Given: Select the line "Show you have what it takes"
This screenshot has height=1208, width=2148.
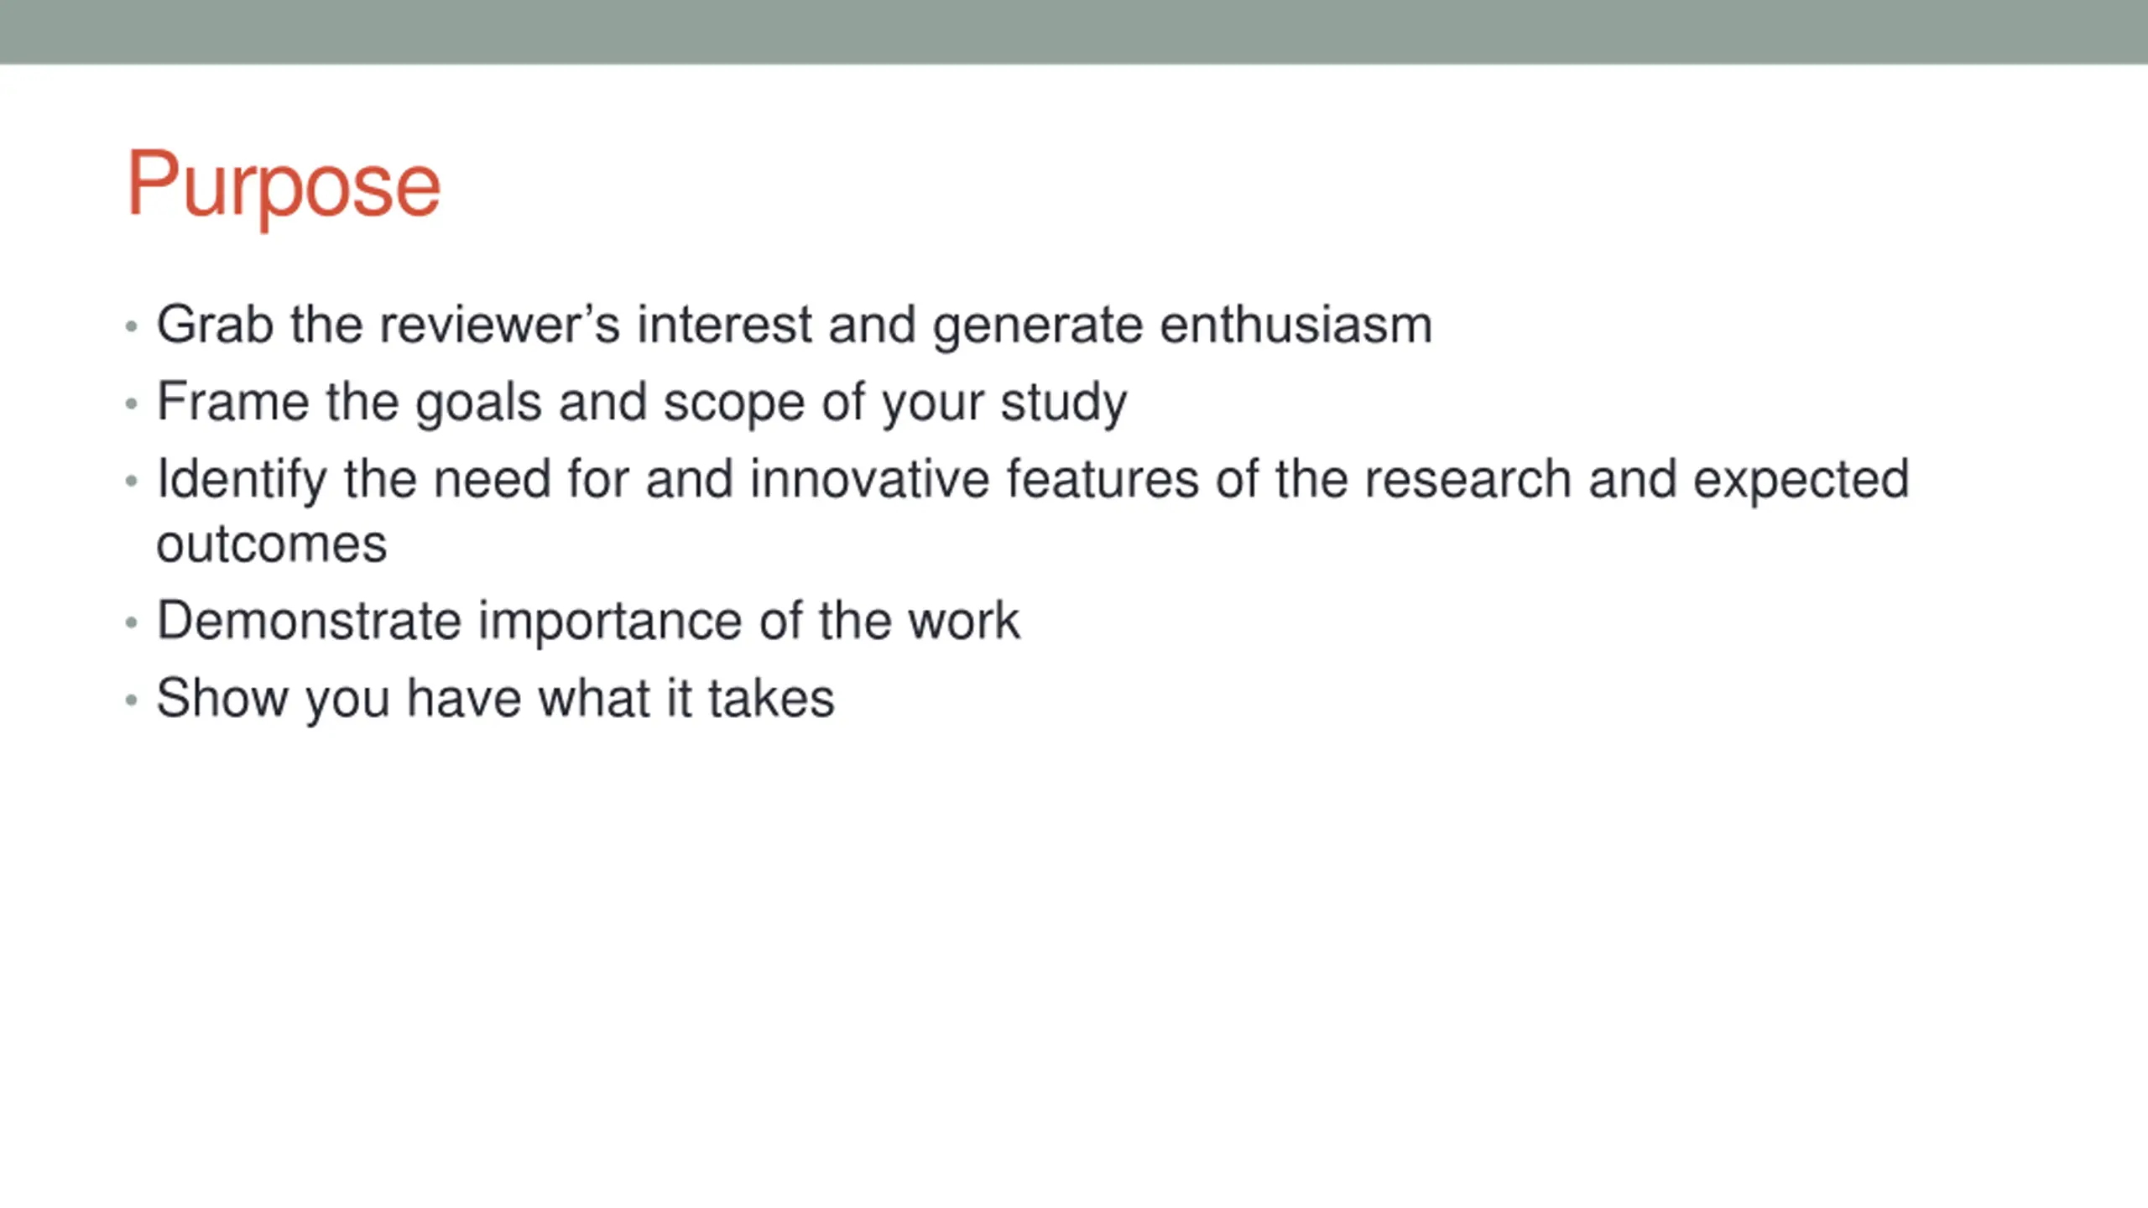Looking at the screenshot, I should tap(496, 700).
